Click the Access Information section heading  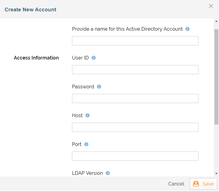point(36,58)
